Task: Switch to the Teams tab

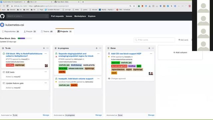Action: click(x=47, y=31)
